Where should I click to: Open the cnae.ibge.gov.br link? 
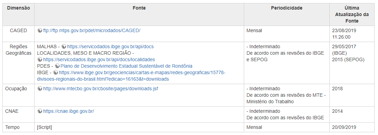(68, 111)
